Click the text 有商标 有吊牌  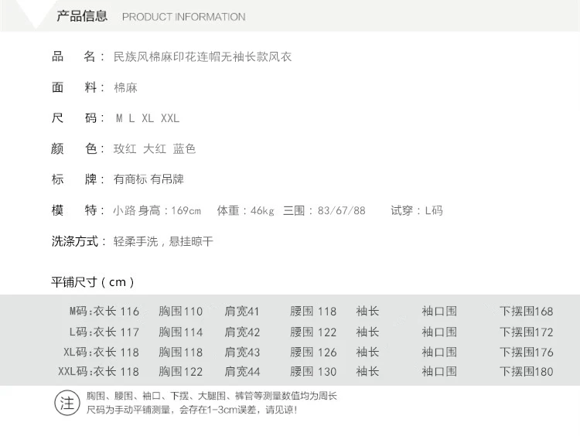click(148, 179)
